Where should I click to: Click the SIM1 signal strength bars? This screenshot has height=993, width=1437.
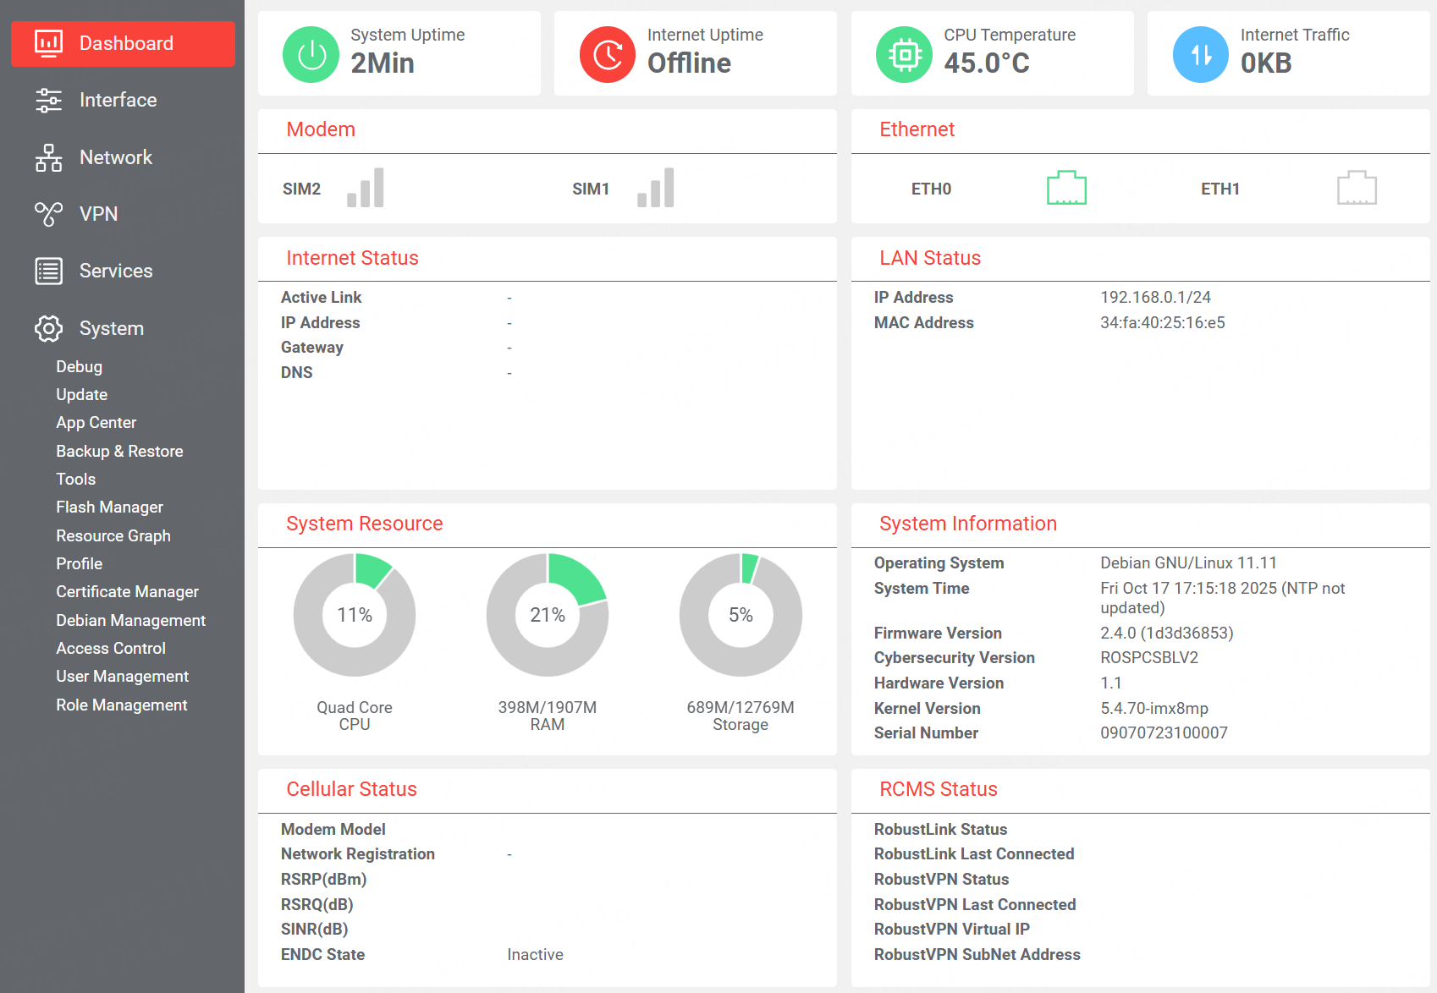656,188
